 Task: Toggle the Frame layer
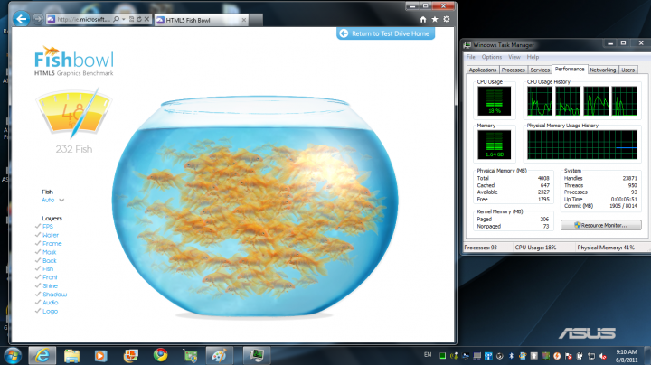pyautogui.click(x=48, y=243)
